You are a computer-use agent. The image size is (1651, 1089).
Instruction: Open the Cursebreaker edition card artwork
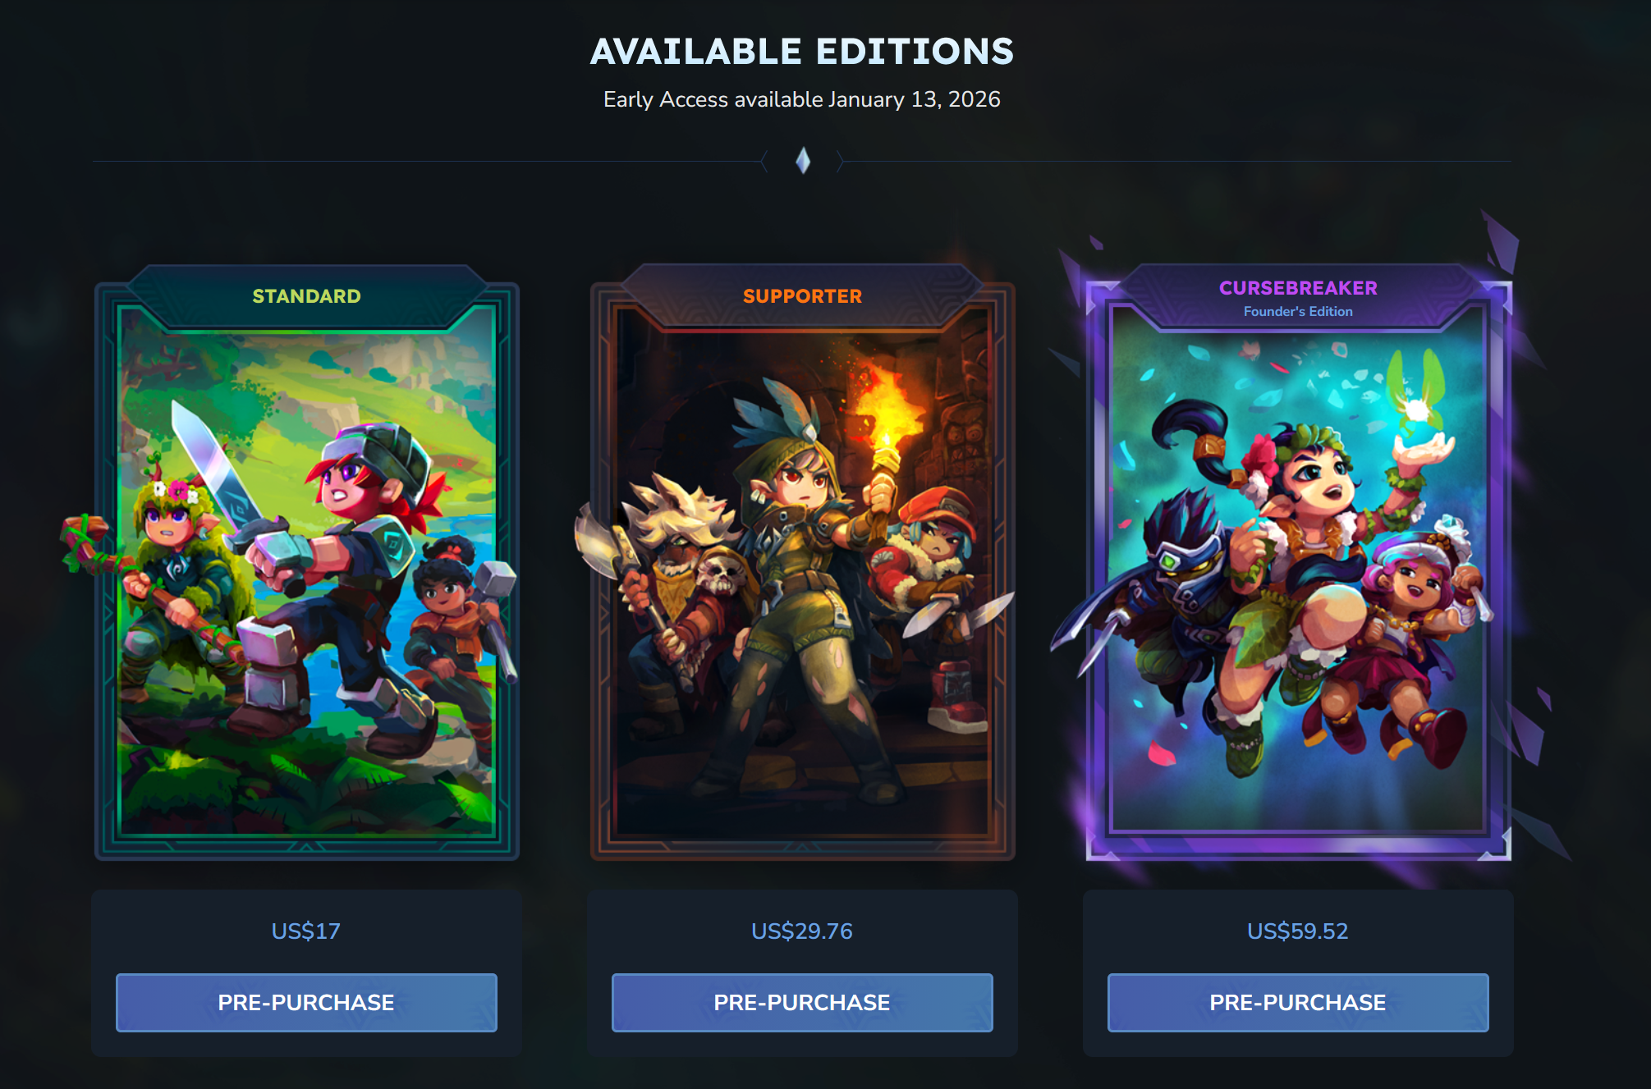(x=1298, y=570)
